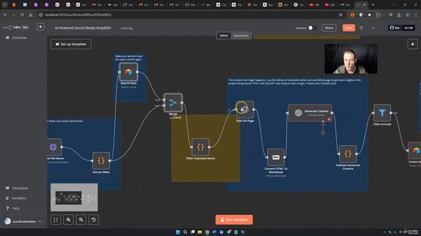Click the canvas minimap thumbnail

[x=74, y=197]
